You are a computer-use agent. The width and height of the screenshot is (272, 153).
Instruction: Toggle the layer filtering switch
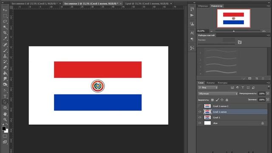click(269, 87)
